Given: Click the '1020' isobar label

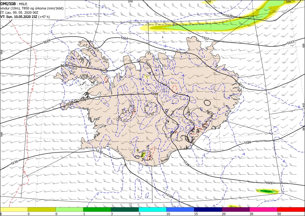Looking at the screenshot, I should [229, 16].
